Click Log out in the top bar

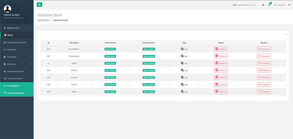tap(280, 5)
